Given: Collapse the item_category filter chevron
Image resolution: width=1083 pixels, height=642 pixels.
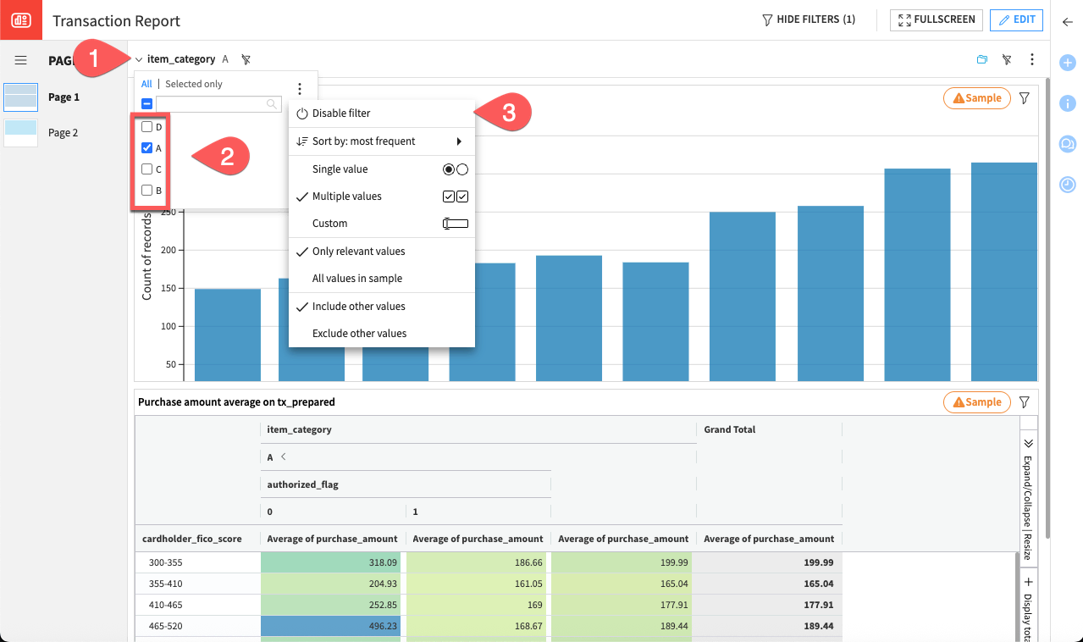Looking at the screenshot, I should [x=139, y=59].
